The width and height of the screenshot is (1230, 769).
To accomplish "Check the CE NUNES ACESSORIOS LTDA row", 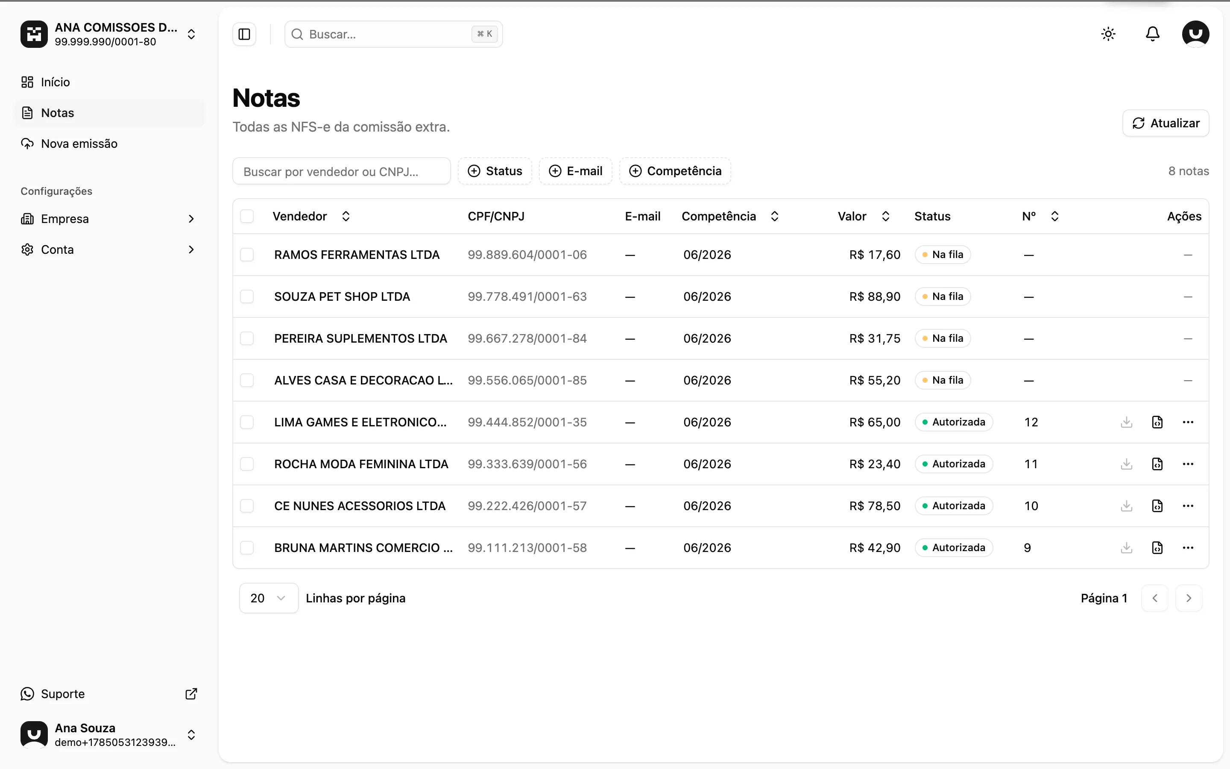I will 247,506.
